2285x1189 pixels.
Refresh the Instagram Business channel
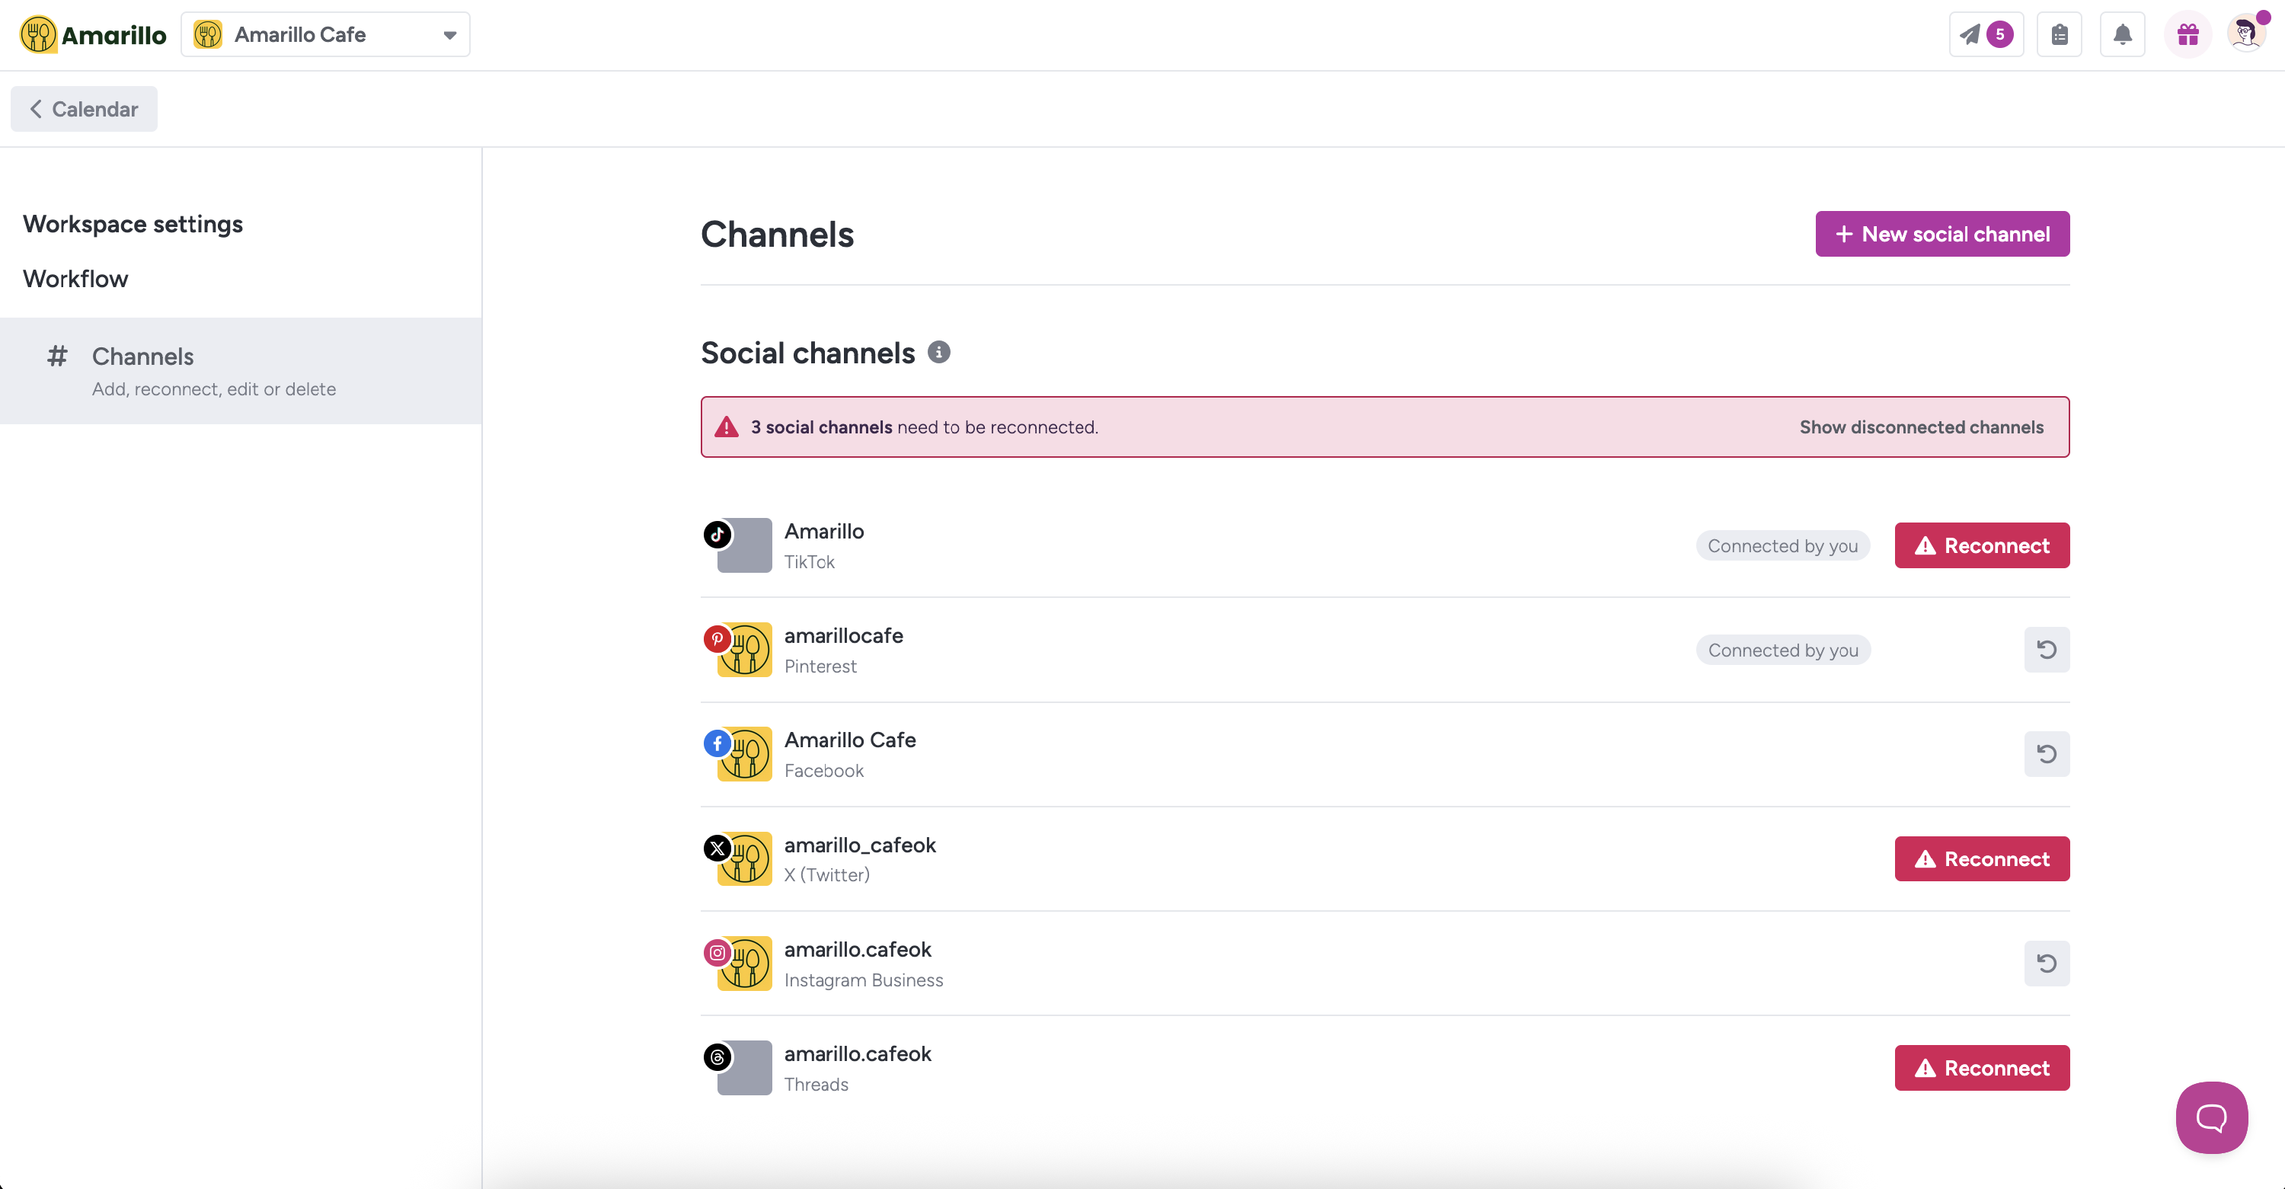(x=2046, y=963)
